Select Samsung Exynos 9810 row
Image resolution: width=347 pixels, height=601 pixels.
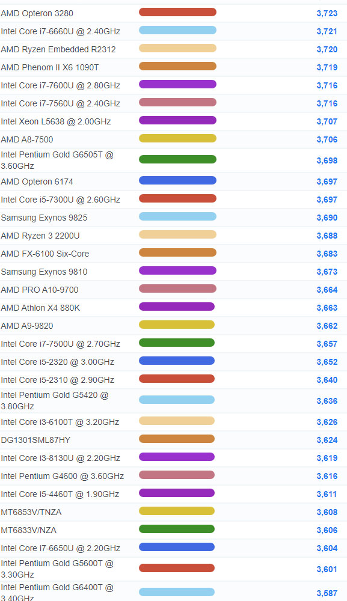tap(44, 272)
